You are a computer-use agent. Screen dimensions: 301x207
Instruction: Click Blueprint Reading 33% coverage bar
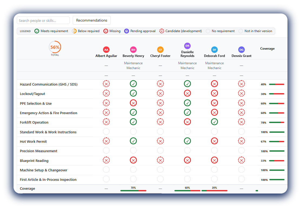(277, 161)
